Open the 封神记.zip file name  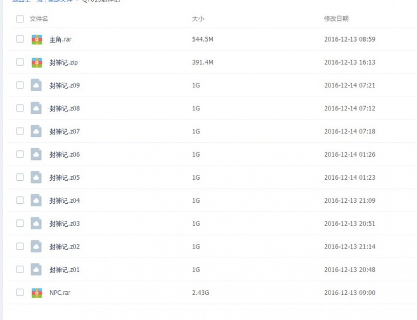63,62
